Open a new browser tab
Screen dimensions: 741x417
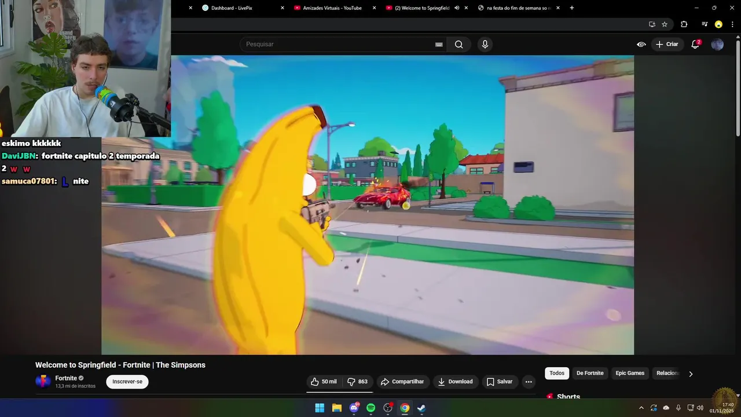[572, 8]
